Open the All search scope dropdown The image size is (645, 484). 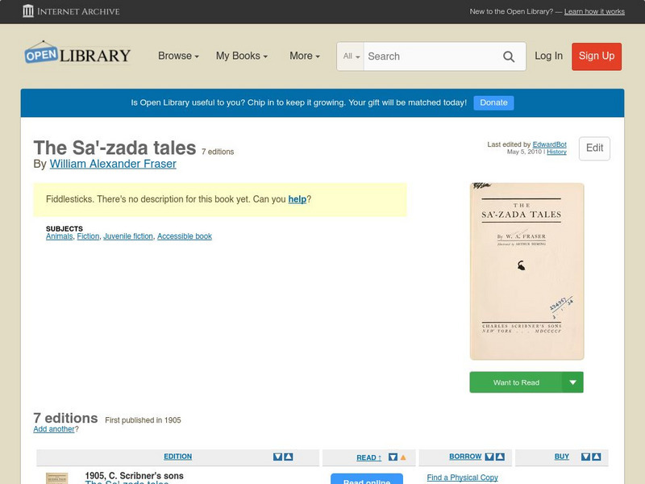[351, 56]
